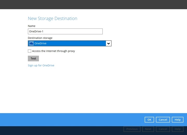The image size is (187, 135).
Task: Click the dimmed Next button
Action: click(x=148, y=129)
